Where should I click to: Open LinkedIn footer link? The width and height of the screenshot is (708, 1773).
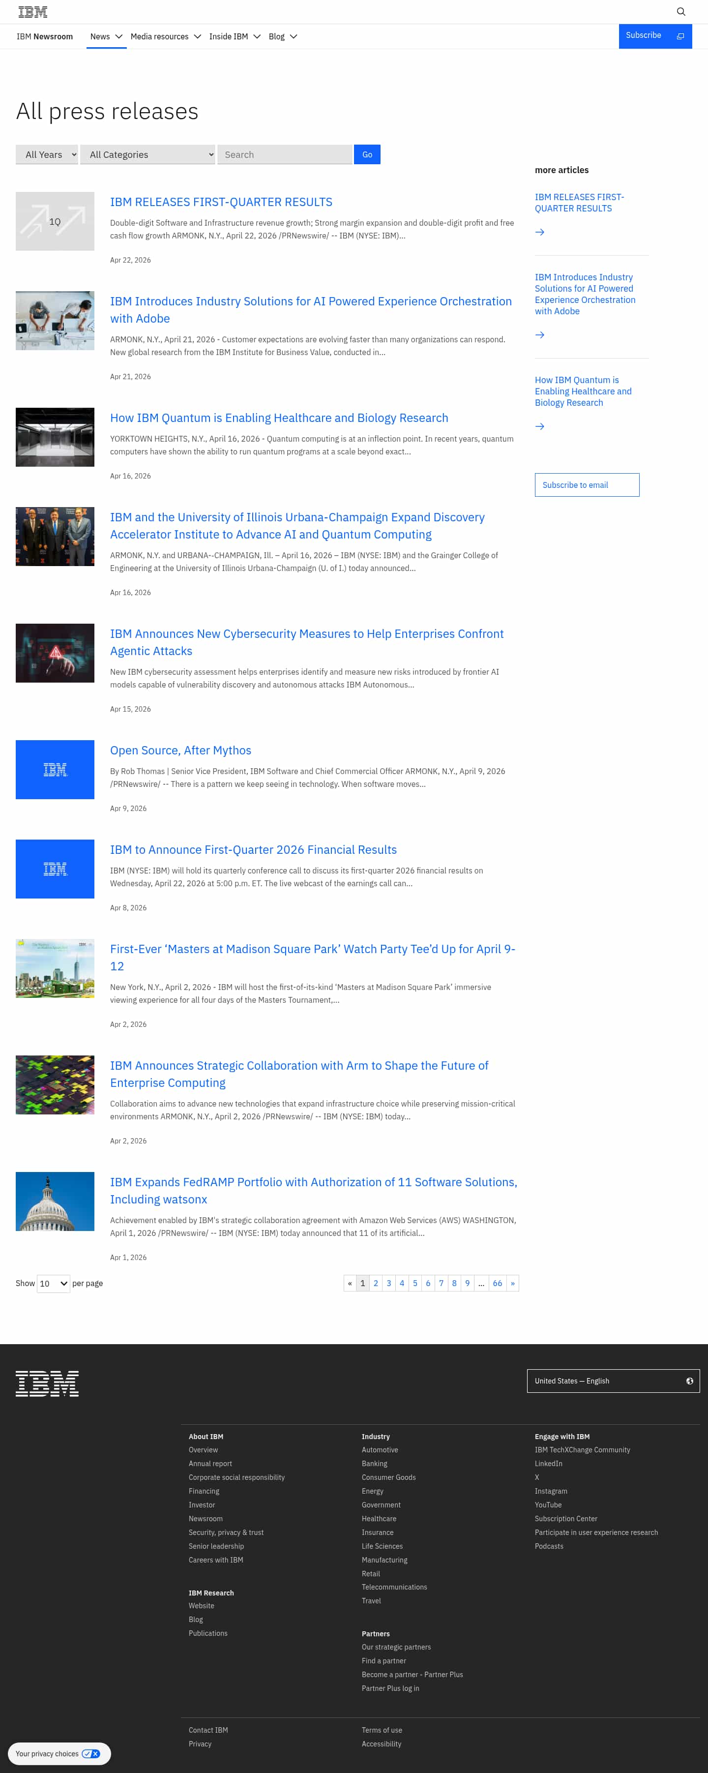tap(548, 1463)
